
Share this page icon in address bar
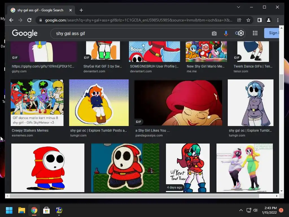click(x=239, y=20)
